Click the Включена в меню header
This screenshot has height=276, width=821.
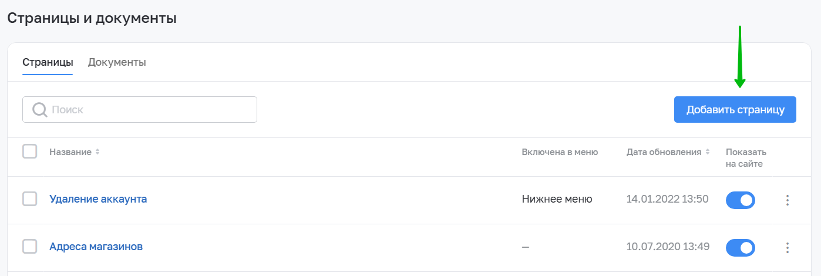tap(559, 152)
